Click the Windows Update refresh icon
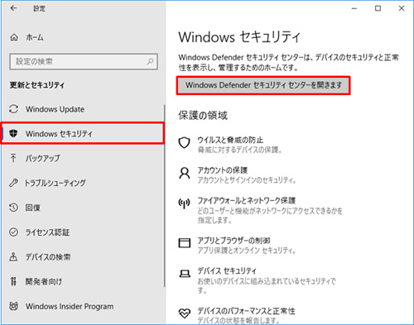 point(13,109)
